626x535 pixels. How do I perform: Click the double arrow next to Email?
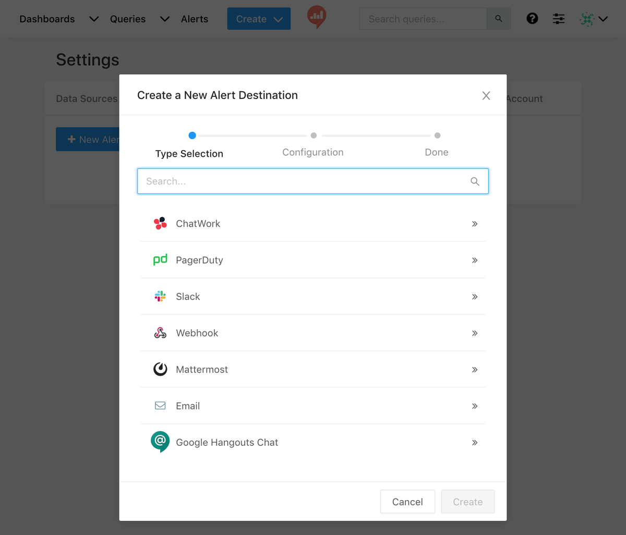475,406
